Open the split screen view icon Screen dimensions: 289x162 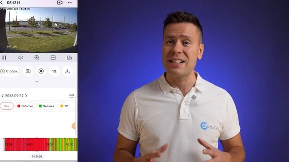69,58
